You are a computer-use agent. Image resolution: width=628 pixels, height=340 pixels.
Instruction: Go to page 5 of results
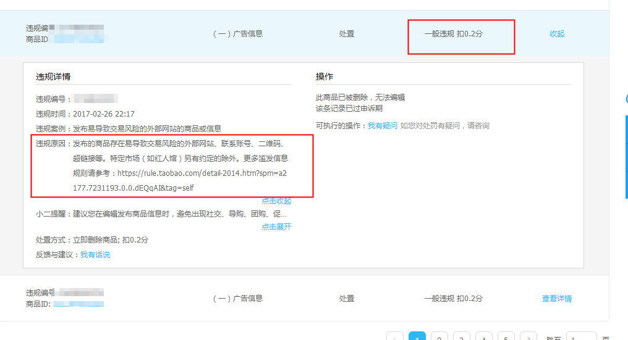click(506, 337)
